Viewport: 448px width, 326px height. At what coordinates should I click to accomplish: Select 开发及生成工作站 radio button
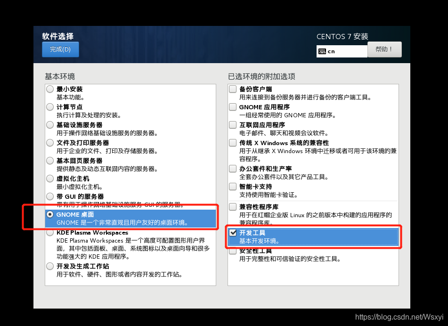pyautogui.click(x=50, y=266)
